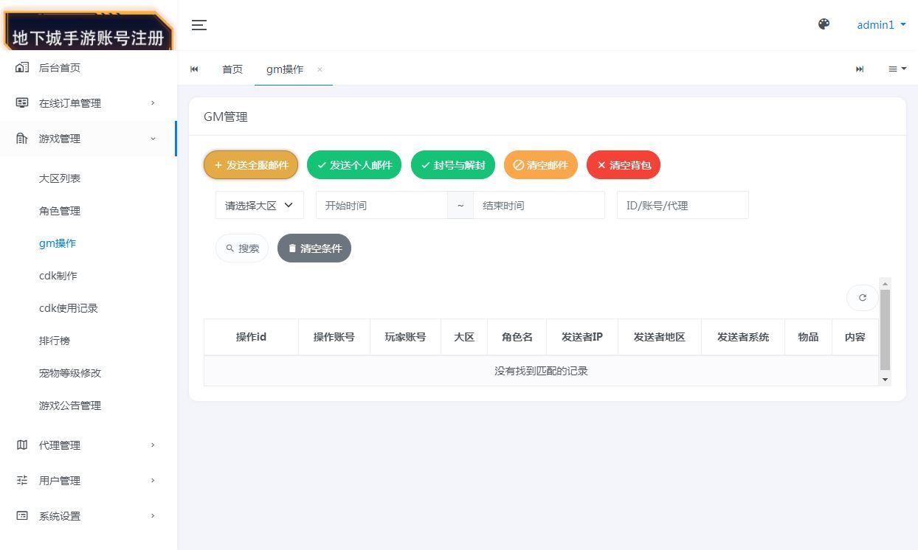Image resolution: width=918 pixels, height=550 pixels.
Task: Open the tab options menu at top right
Action: coord(897,69)
